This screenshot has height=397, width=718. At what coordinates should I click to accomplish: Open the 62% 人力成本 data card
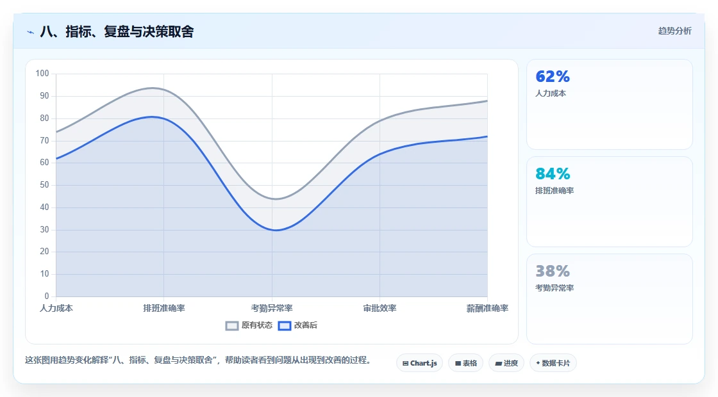[x=610, y=104]
